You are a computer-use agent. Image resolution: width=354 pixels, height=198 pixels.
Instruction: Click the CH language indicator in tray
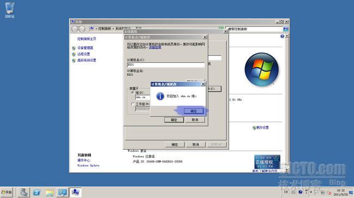[x=286, y=192]
